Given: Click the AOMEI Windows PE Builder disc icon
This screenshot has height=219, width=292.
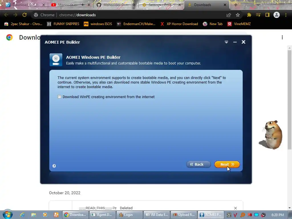Looking at the screenshot, I should (x=56, y=60).
